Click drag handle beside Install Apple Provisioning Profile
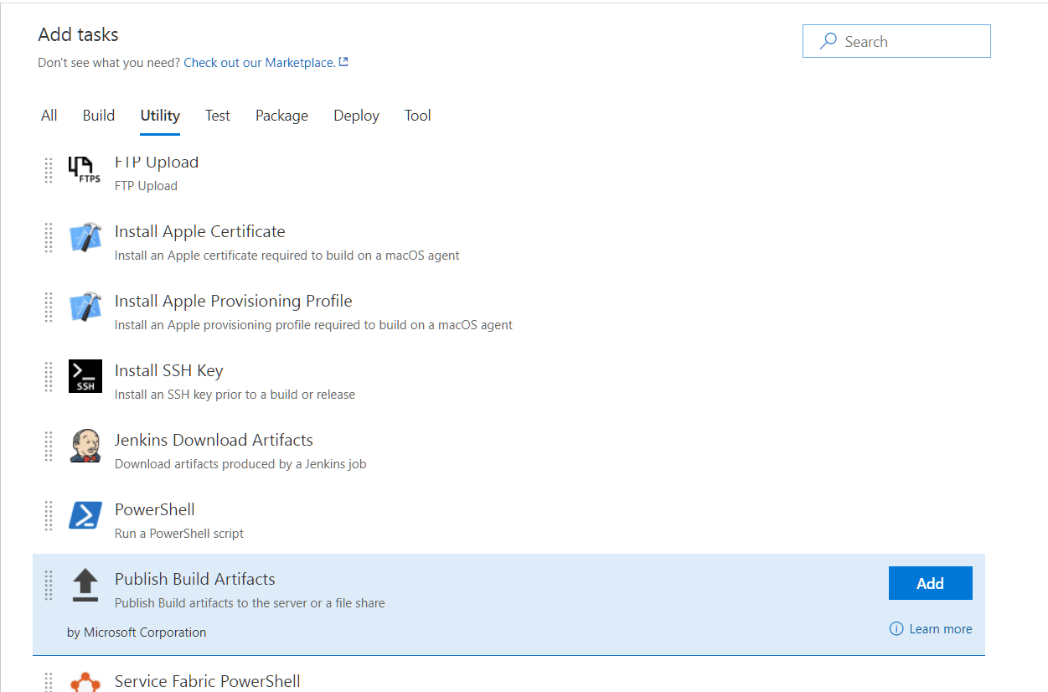The width and height of the screenshot is (1048, 692). [49, 307]
